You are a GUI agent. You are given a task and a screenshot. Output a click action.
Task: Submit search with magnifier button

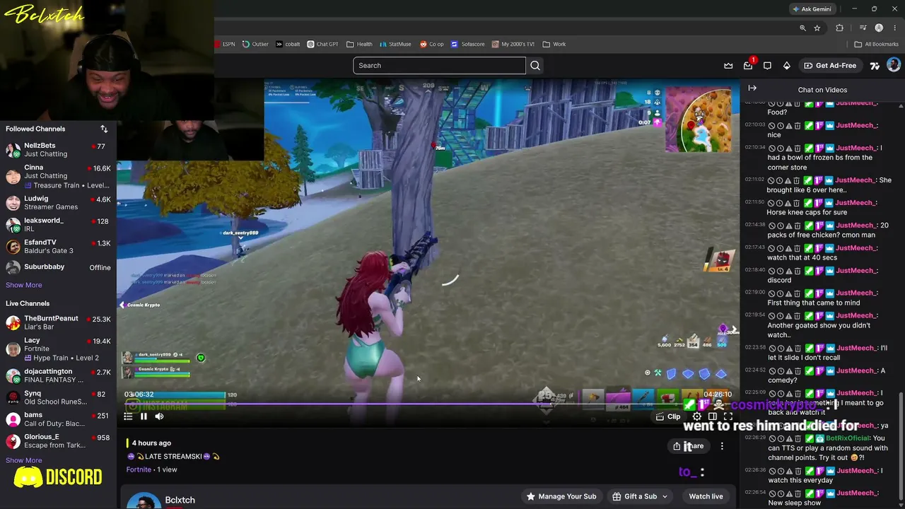[x=535, y=66]
